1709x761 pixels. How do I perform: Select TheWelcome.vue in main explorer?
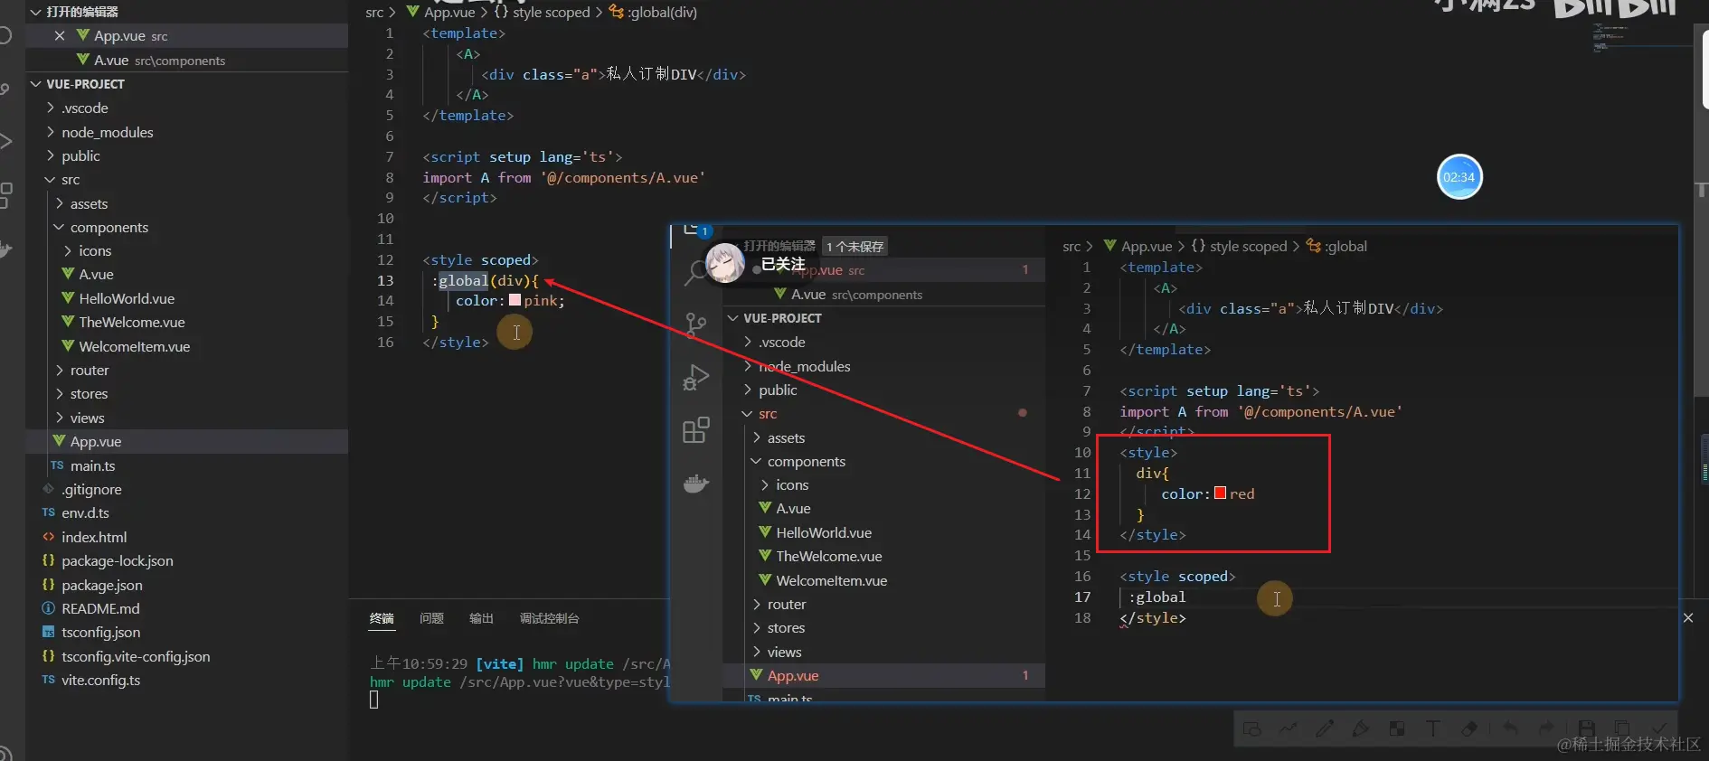[x=132, y=322]
